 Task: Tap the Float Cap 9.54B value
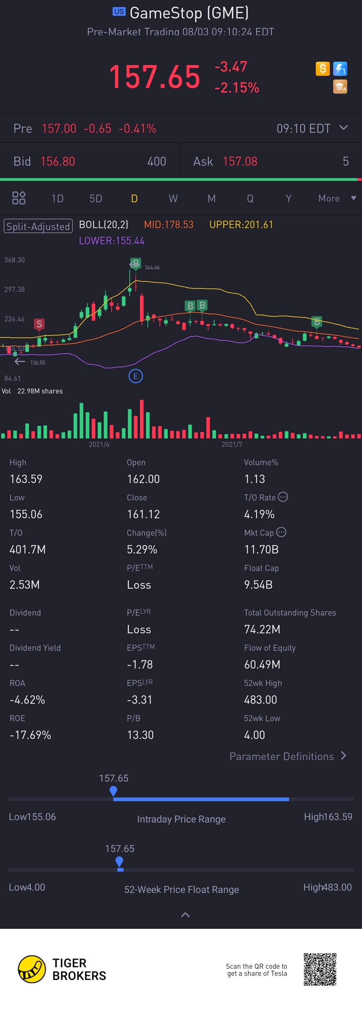click(x=258, y=585)
